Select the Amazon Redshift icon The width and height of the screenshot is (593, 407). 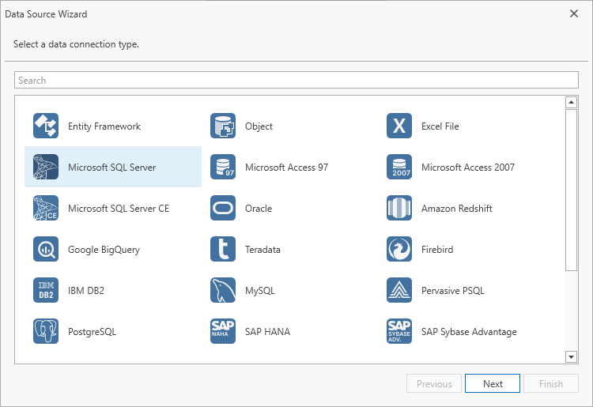pos(399,208)
